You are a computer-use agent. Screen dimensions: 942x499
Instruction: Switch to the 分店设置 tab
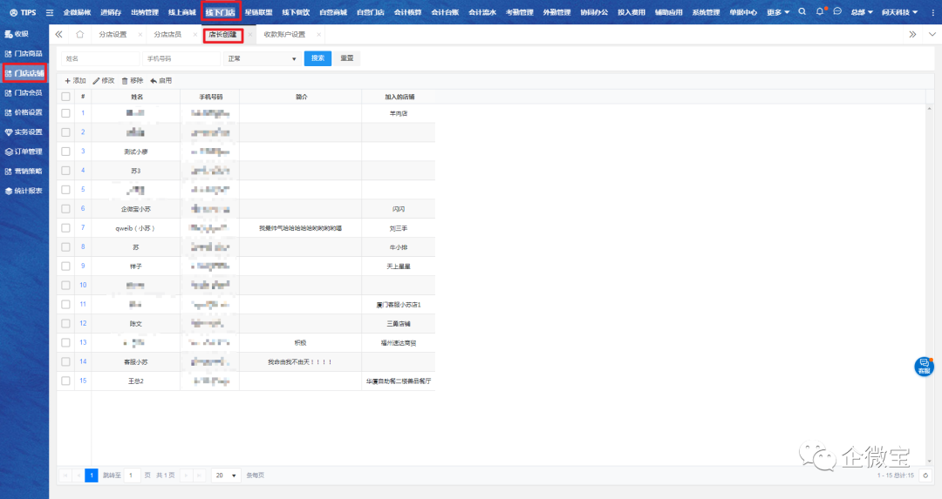[x=113, y=35]
